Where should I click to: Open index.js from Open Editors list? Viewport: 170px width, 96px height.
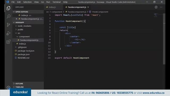(25, 15)
